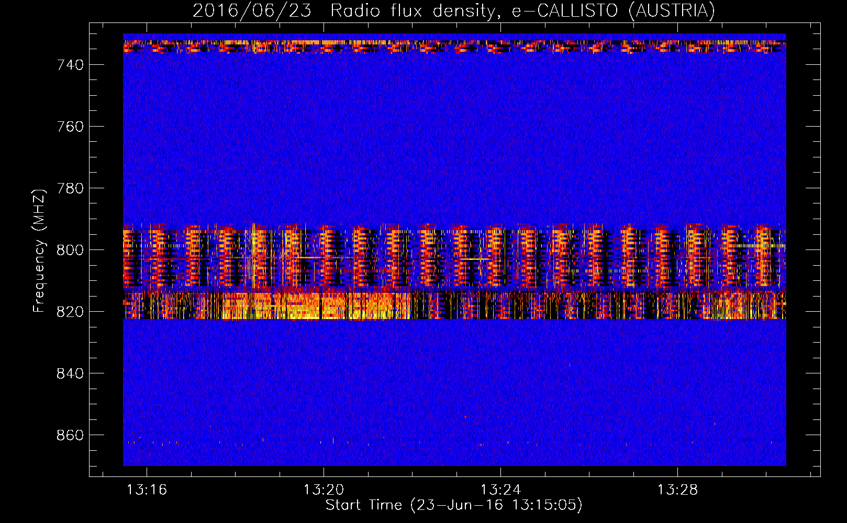The width and height of the screenshot is (847, 523).
Task: Click the "Start Time (23-Jun-16 13:15:05)" label
Action: click(454, 505)
